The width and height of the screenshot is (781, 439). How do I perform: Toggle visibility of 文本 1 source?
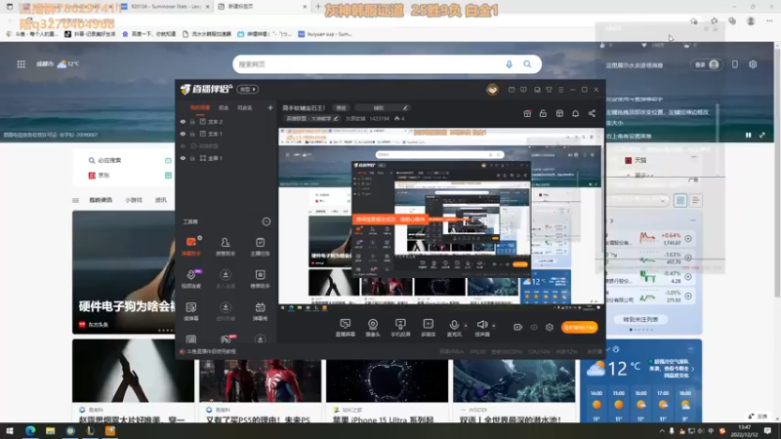pos(183,134)
